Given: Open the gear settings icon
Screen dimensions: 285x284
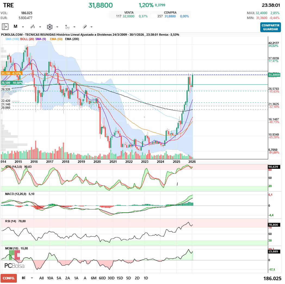Looking at the screenshot, I should coord(49,27).
